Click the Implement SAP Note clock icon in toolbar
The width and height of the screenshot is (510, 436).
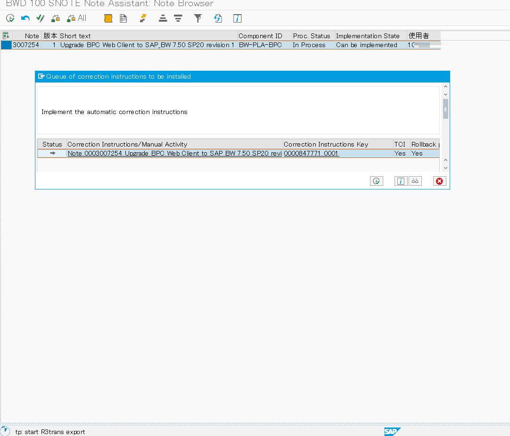pos(10,18)
